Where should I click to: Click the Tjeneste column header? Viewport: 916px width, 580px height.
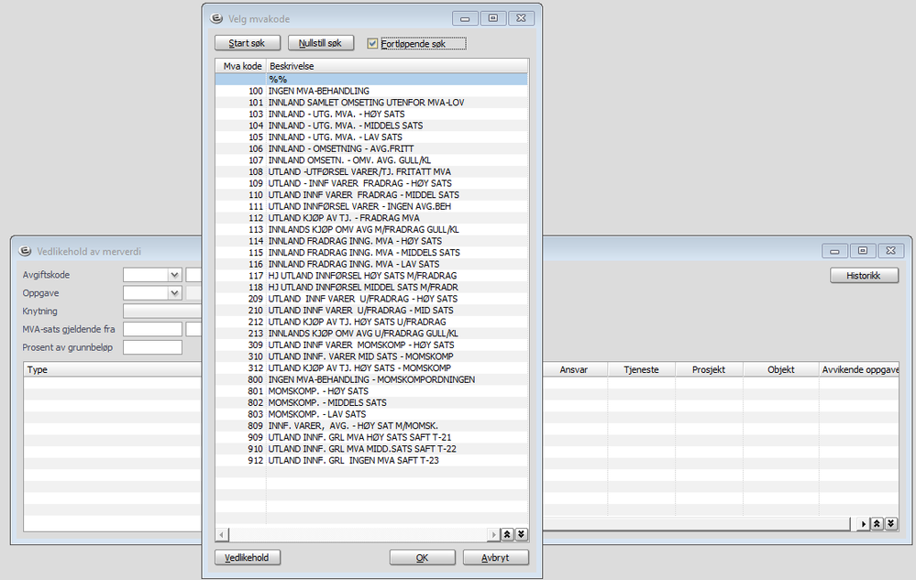click(x=642, y=369)
